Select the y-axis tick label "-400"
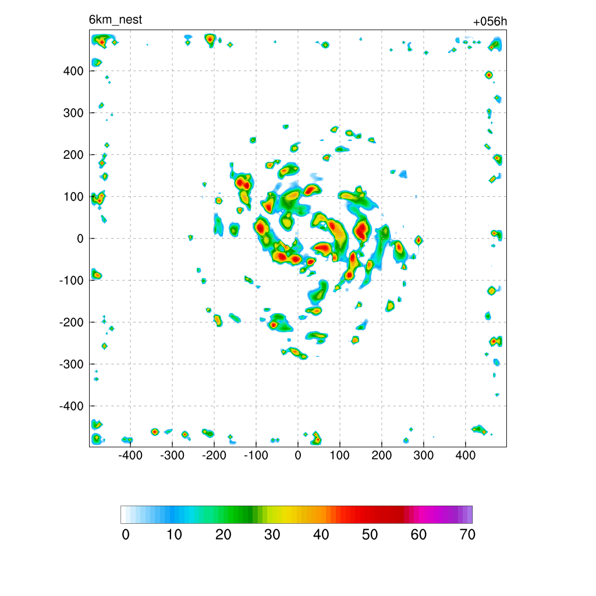 [x=72, y=406]
